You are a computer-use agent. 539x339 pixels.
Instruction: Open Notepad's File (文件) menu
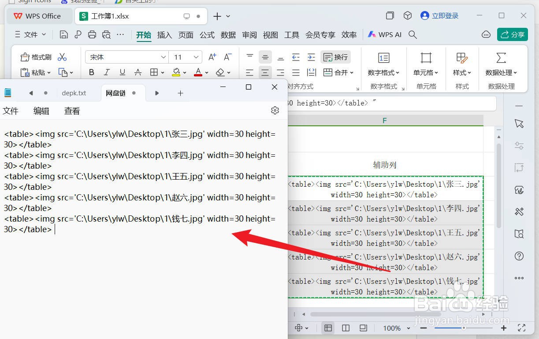pyautogui.click(x=11, y=111)
